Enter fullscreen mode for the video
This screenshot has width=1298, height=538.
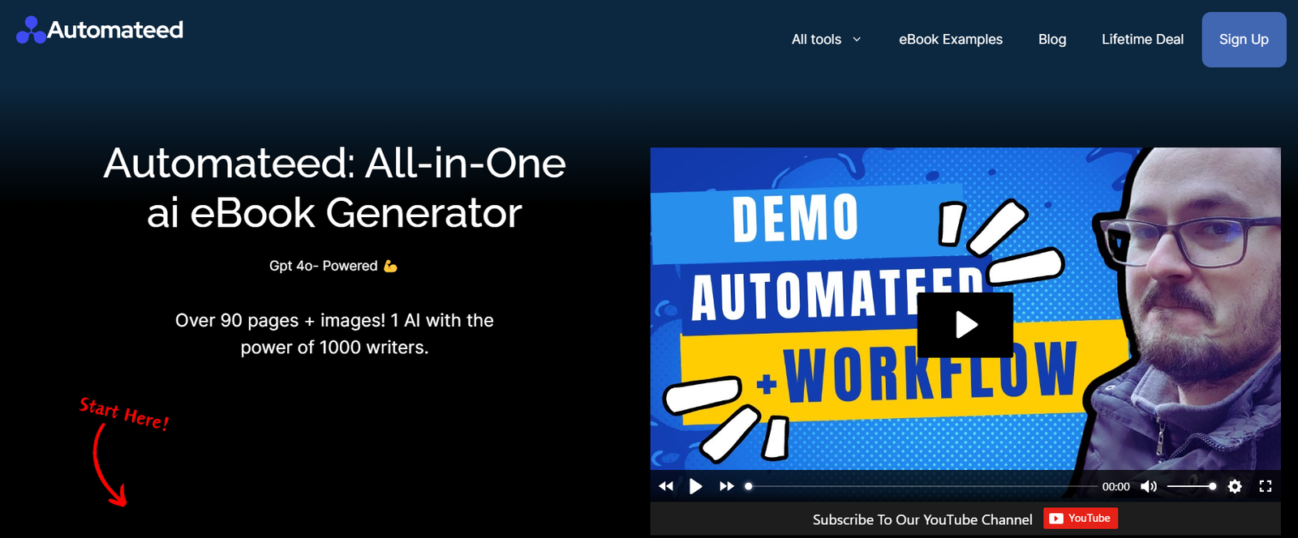pos(1265,486)
